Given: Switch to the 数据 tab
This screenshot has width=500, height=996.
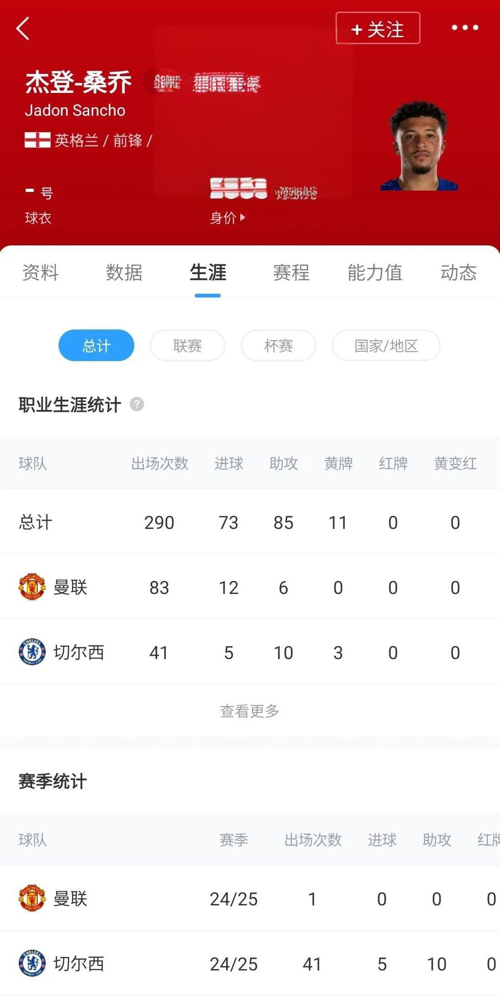Looking at the screenshot, I should click(124, 272).
